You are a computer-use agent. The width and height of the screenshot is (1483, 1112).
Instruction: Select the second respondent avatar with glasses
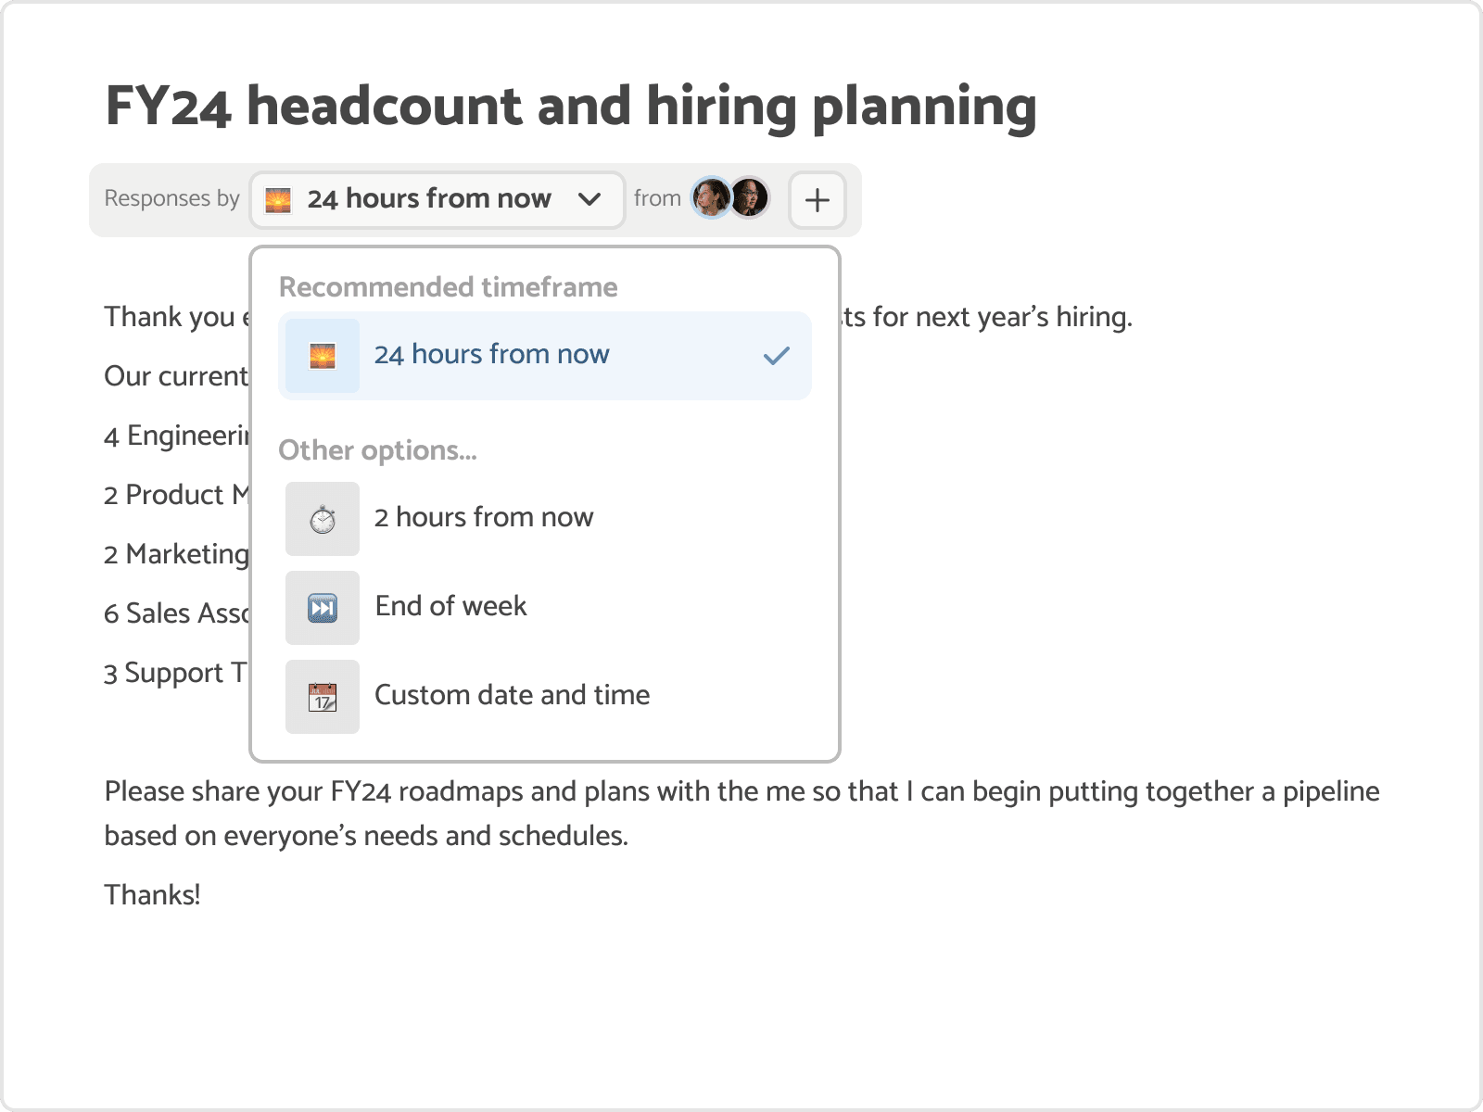coord(750,197)
